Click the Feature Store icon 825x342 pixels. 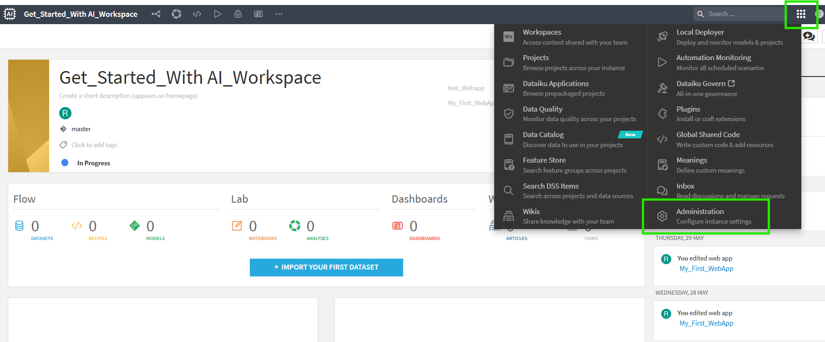tap(509, 165)
